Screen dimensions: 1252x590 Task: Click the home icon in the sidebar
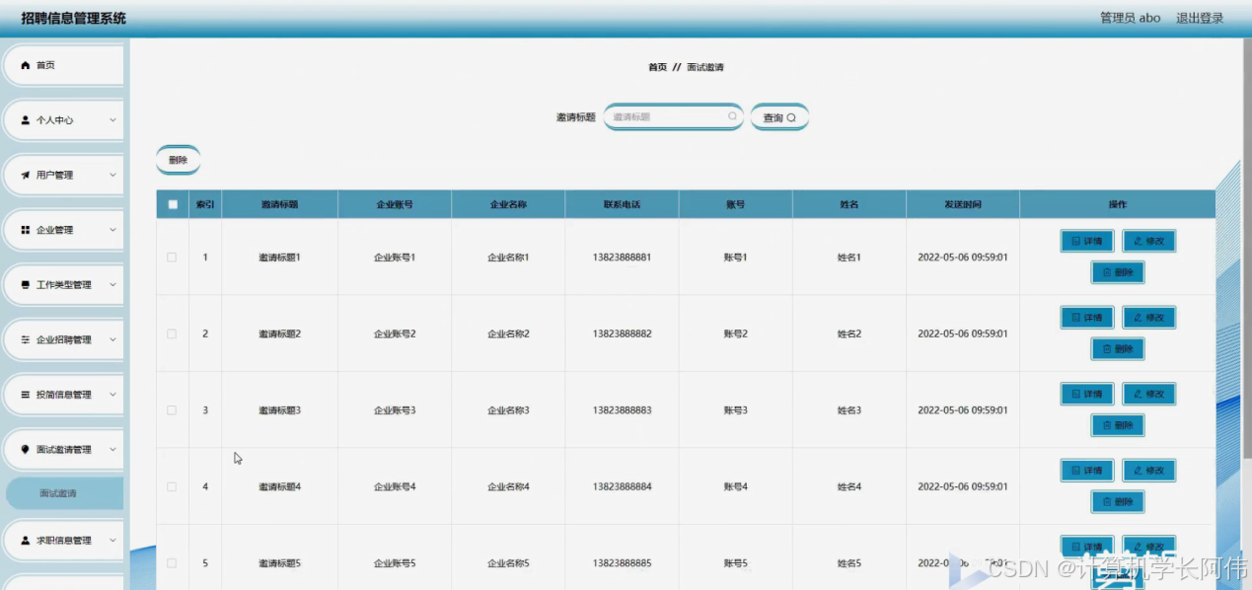click(x=26, y=65)
